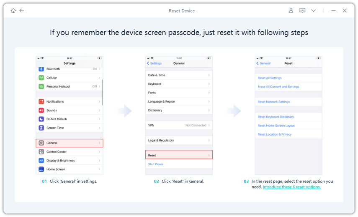The image size is (358, 217).
Task: Expand the VPN row chevron
Action: [209, 125]
